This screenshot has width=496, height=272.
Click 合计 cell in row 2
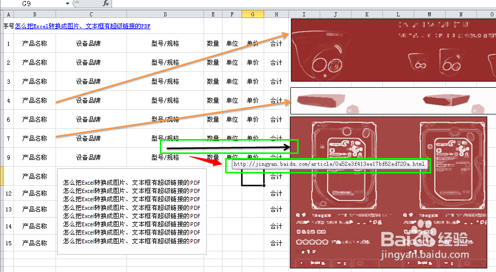point(277,62)
